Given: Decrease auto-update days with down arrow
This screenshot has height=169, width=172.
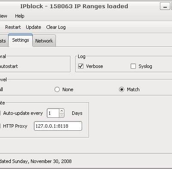Looking at the screenshot, I should coord(62,115).
